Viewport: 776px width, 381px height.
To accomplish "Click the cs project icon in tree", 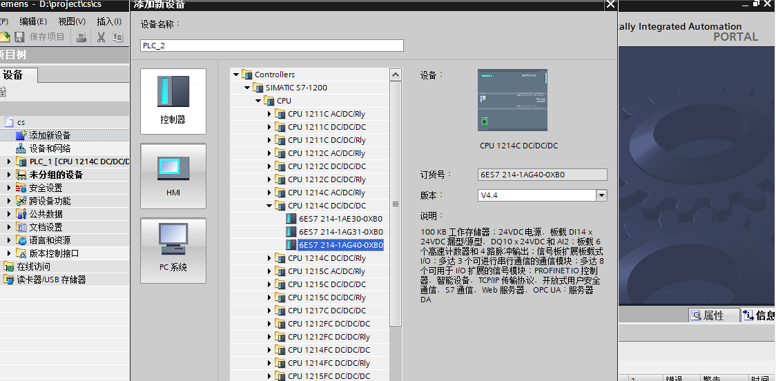I will (9, 121).
